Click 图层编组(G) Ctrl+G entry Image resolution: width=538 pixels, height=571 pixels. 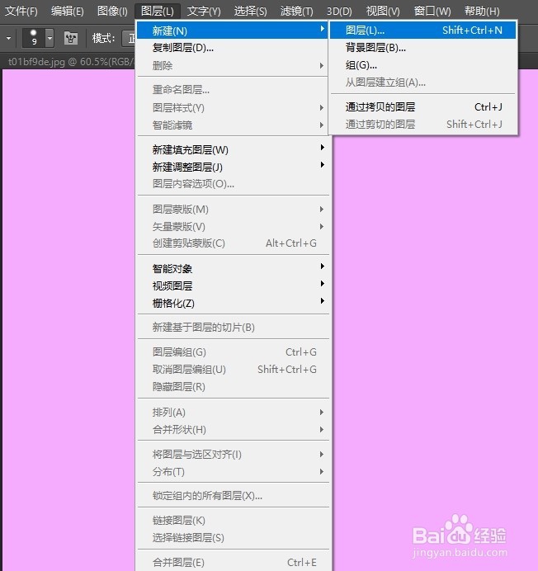point(234,352)
